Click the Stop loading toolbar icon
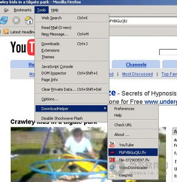Image resolution: width=177 pixels, height=182 pixels. coord(16,20)
